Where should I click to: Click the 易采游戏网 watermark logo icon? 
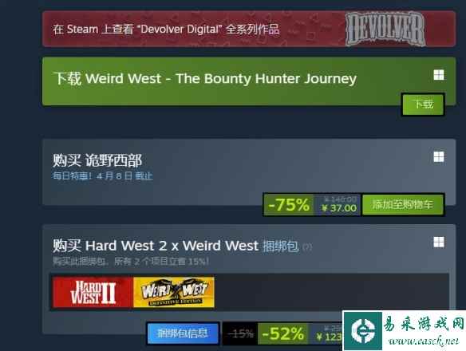point(363,330)
